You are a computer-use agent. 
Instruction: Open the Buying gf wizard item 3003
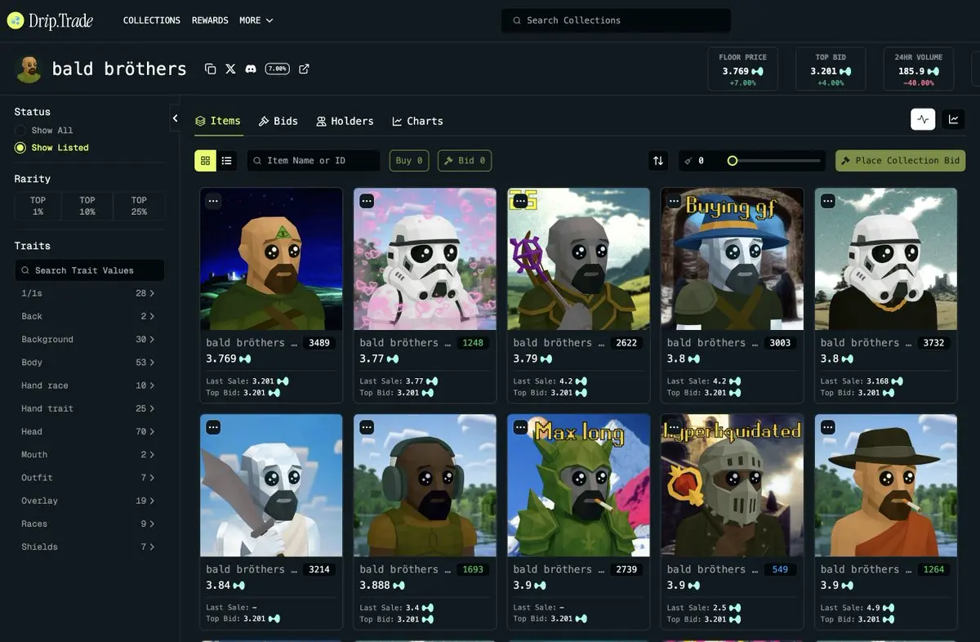(733, 259)
